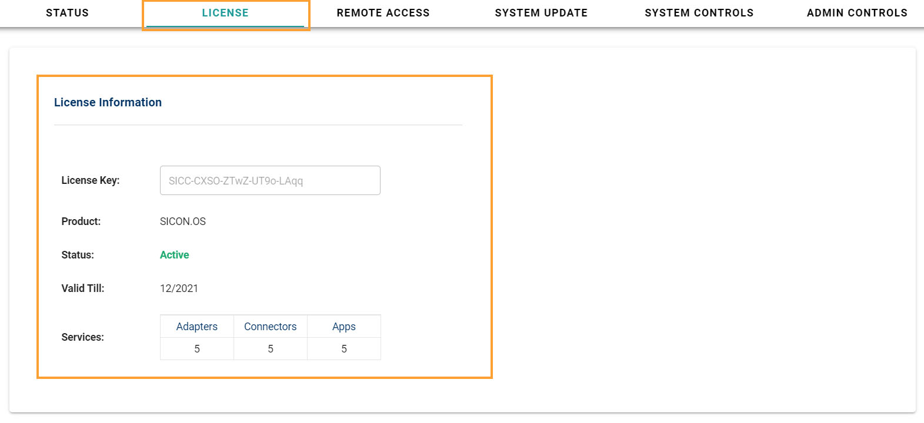Image resolution: width=924 pixels, height=423 pixels.
Task: Go to the SYSTEM UPDATE tab
Action: pyautogui.click(x=541, y=13)
